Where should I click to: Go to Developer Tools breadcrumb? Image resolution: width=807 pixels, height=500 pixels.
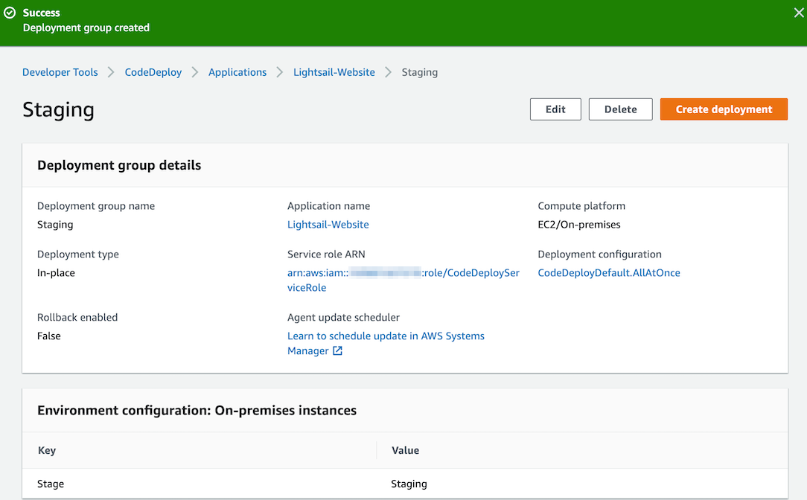coord(60,72)
